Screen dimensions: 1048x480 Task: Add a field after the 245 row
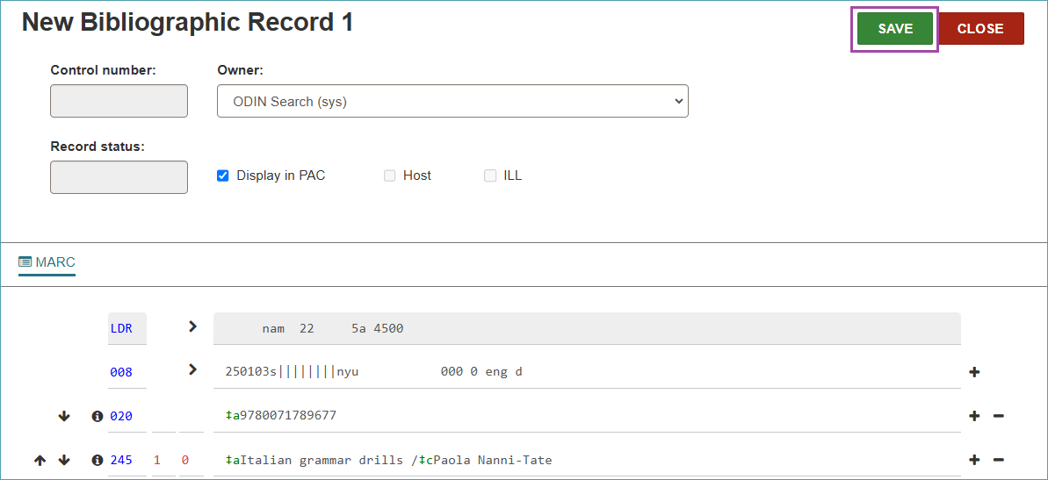974,460
